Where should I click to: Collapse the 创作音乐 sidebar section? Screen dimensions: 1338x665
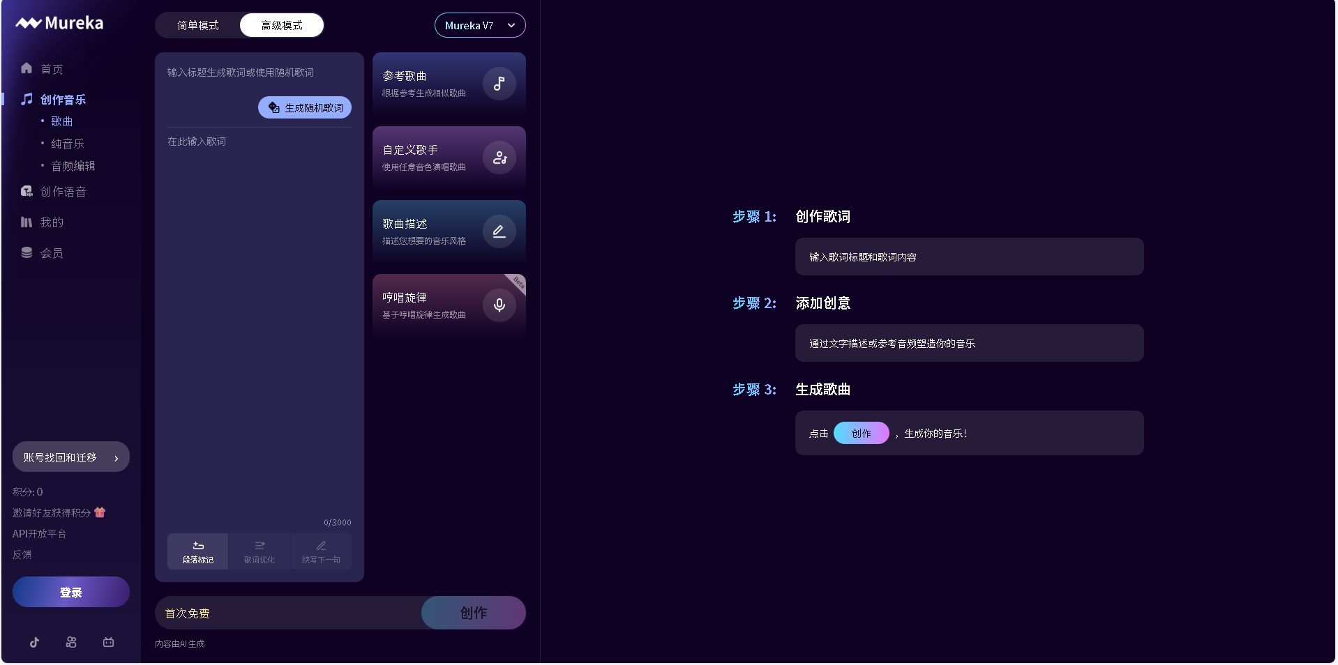[62, 99]
